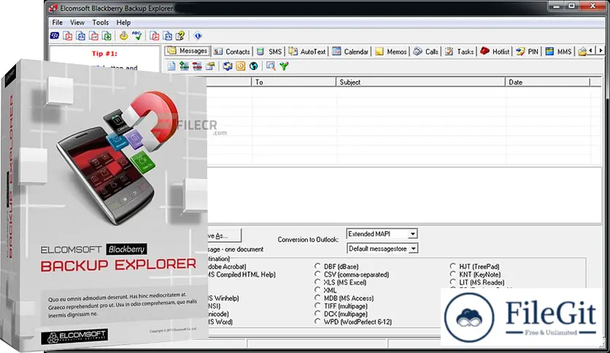The width and height of the screenshot is (610, 353).
Task: Switch to the Calls tab
Action: point(425,51)
